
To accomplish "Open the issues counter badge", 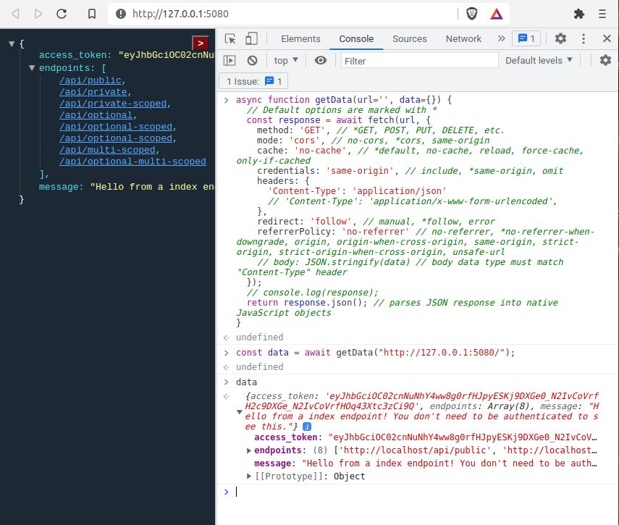I will click(x=526, y=38).
